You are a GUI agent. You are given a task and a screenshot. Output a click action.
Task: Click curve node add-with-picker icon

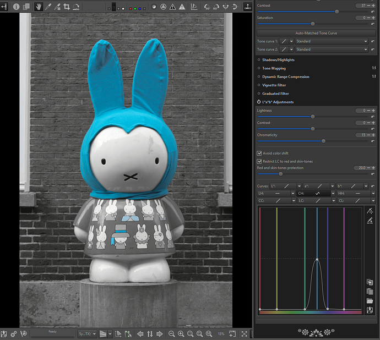pos(370,211)
